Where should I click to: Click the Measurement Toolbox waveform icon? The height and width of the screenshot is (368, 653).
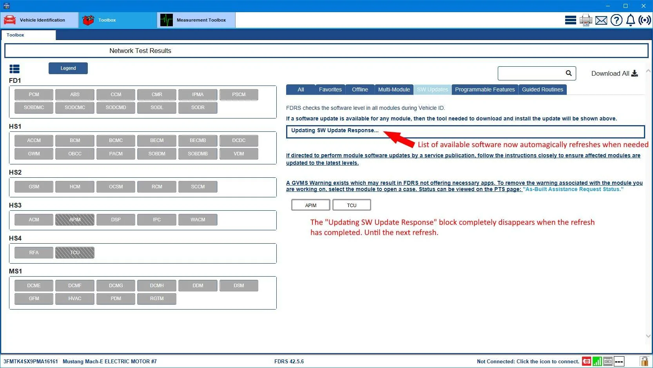pos(167,20)
